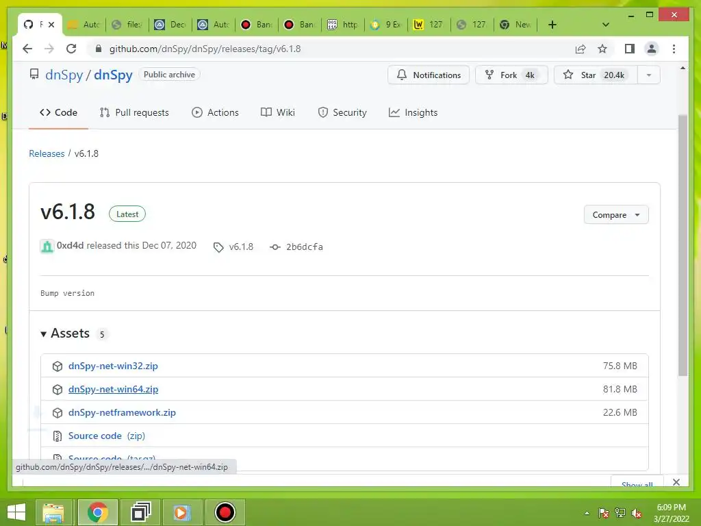
Task: Click the media player taskbar icon
Action: tap(181, 512)
